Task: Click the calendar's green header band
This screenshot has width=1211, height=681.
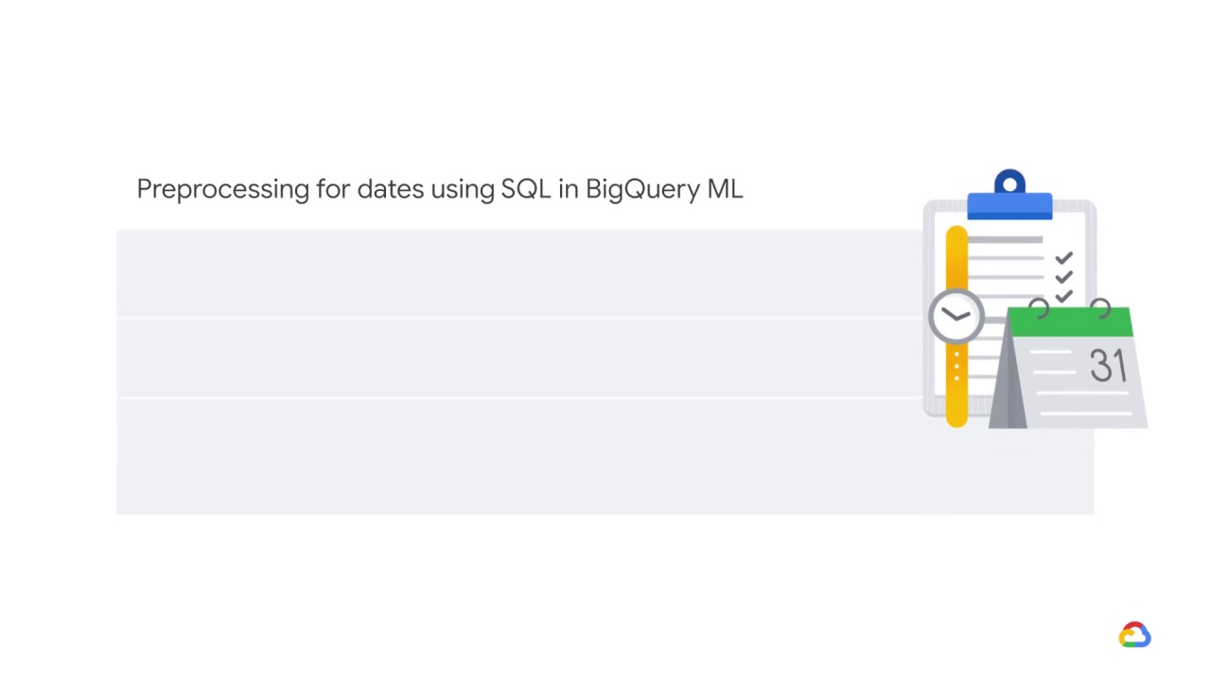Action: (x=1072, y=323)
